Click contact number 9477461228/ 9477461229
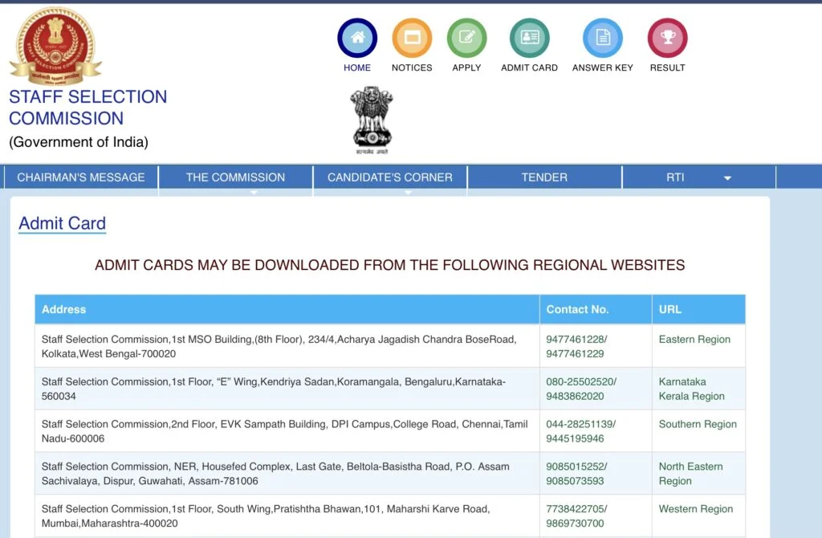This screenshot has height=538, width=822. pyautogui.click(x=576, y=346)
